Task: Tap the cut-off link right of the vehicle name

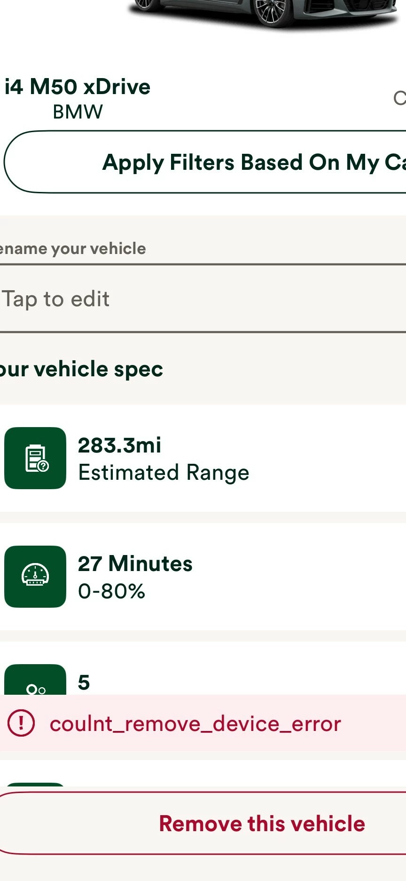Action: [x=399, y=98]
